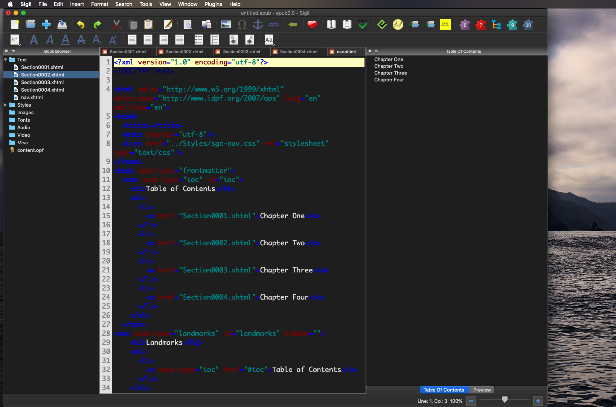Open the Plugins menu
Screen dimensions: 616x407
tap(213, 4)
